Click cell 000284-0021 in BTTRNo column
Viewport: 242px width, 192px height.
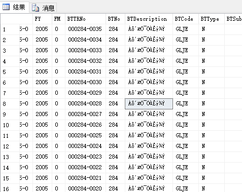85,178
